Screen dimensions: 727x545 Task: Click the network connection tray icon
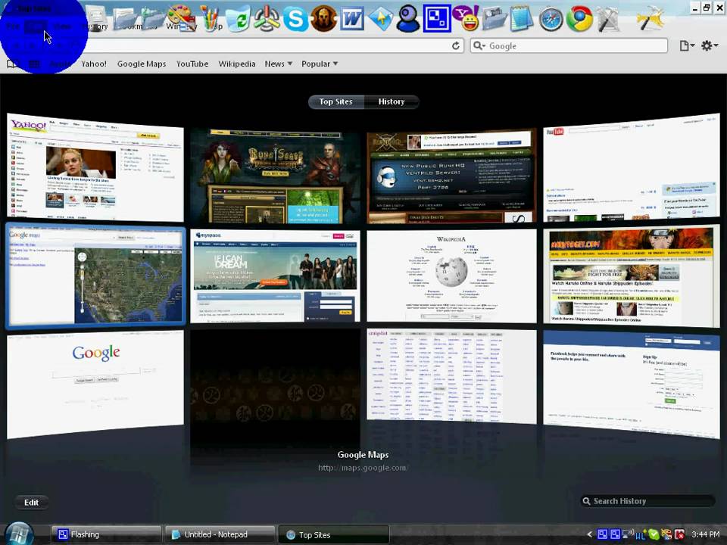point(628,534)
